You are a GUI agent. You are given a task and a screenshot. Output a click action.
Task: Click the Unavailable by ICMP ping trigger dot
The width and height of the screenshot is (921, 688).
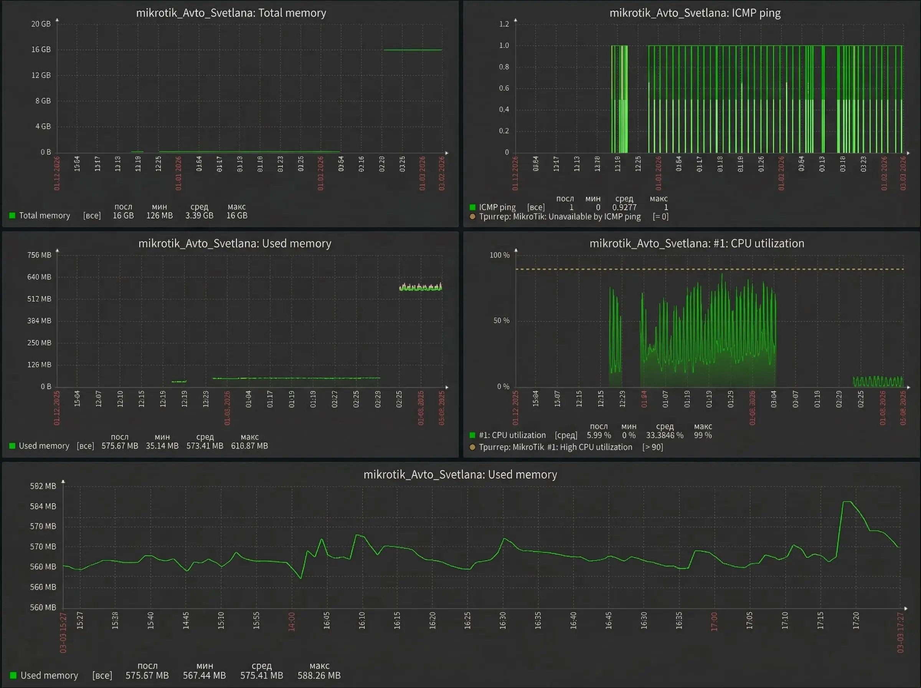(x=472, y=217)
